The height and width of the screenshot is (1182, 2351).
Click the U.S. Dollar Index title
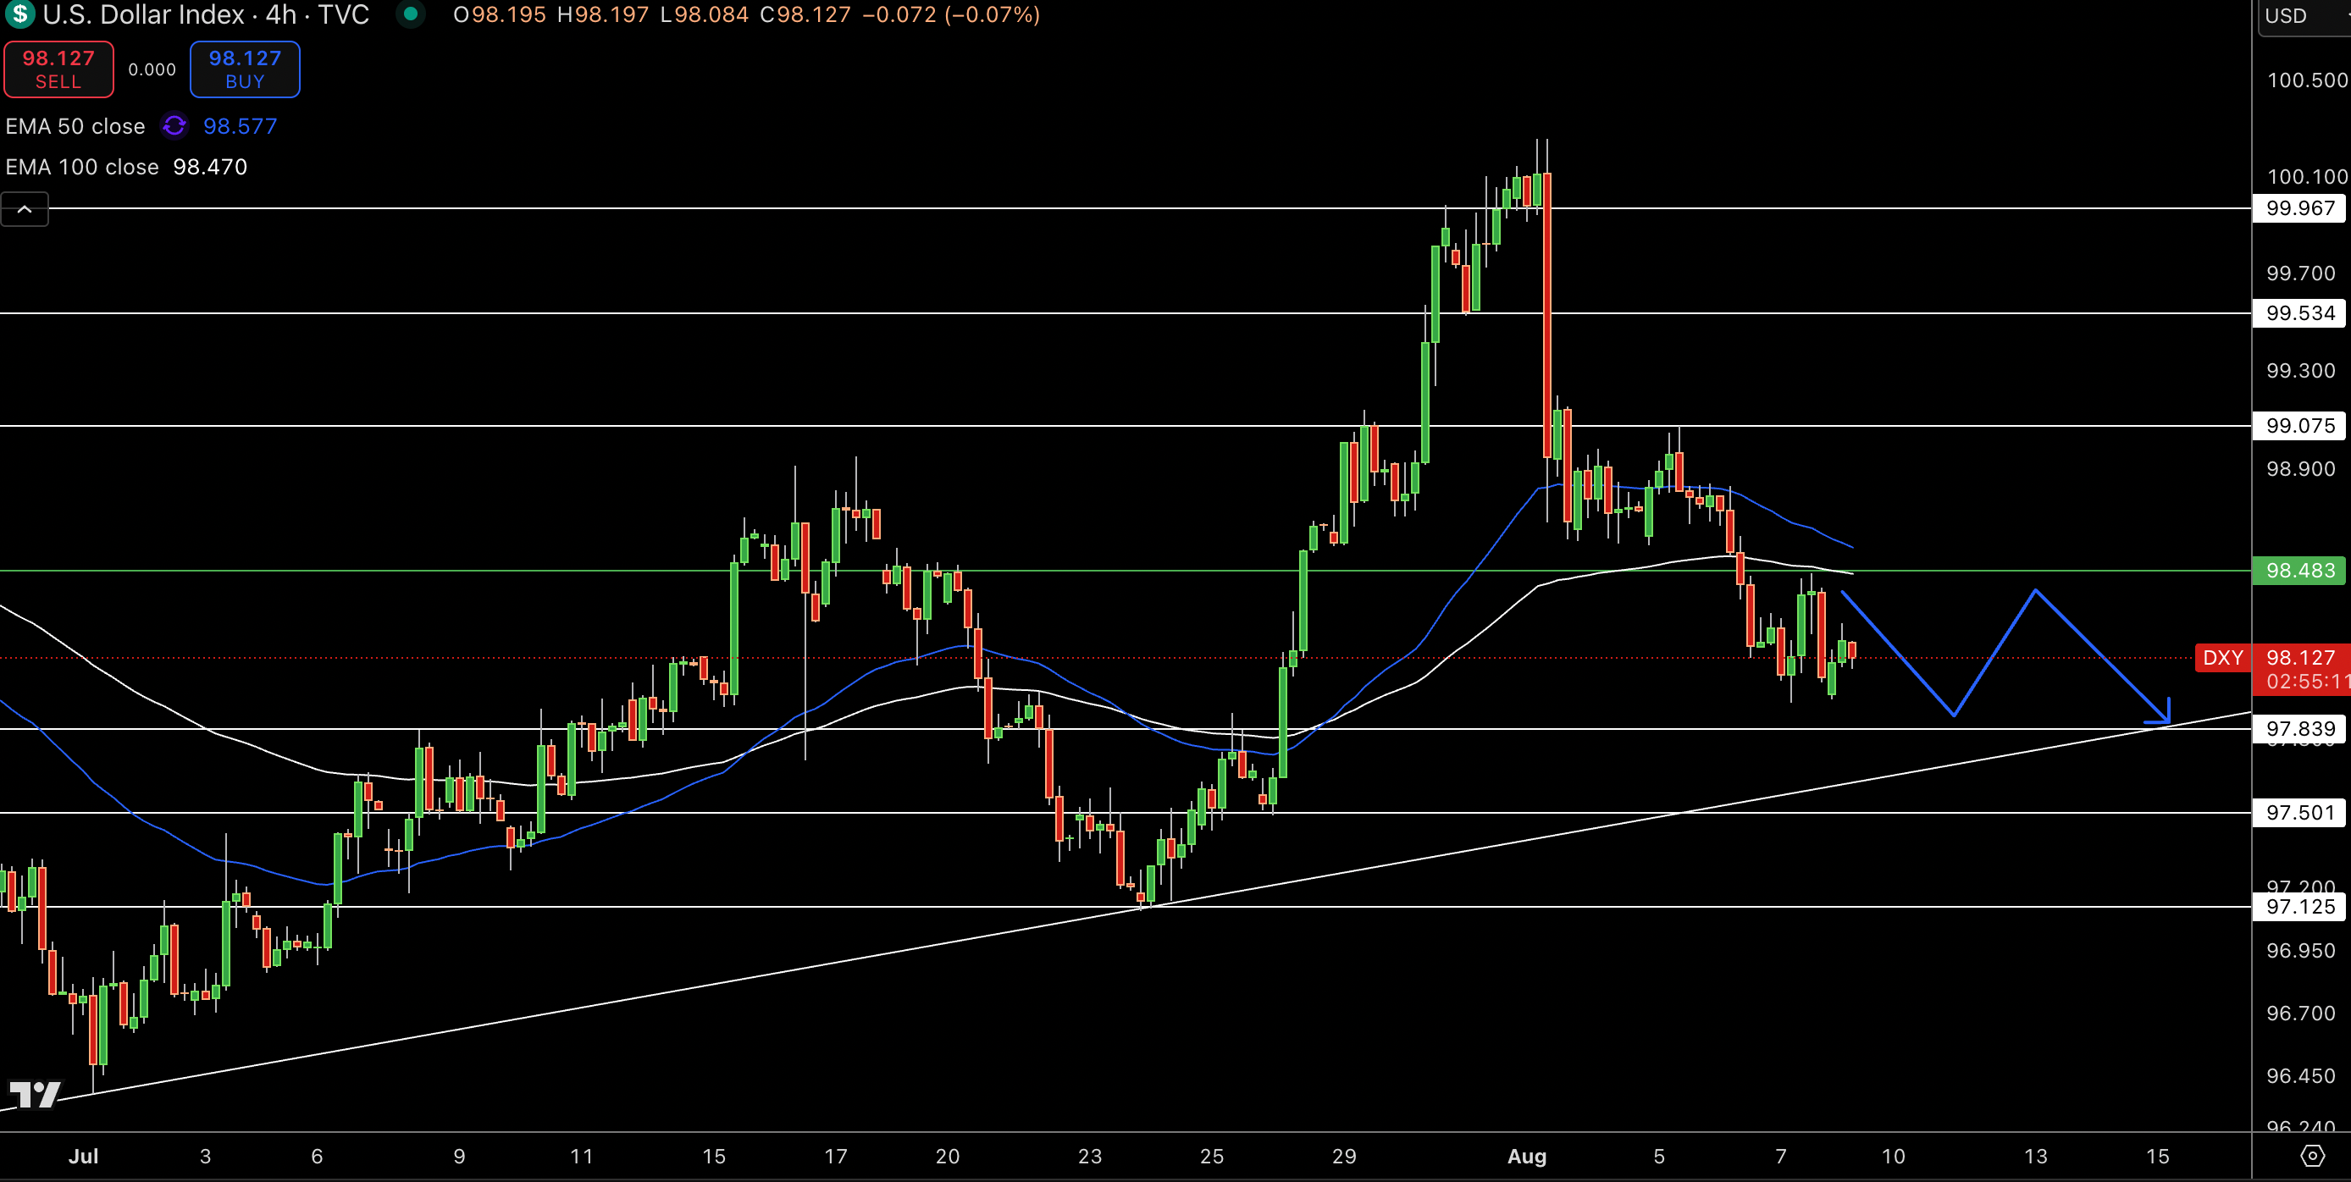coord(142,14)
